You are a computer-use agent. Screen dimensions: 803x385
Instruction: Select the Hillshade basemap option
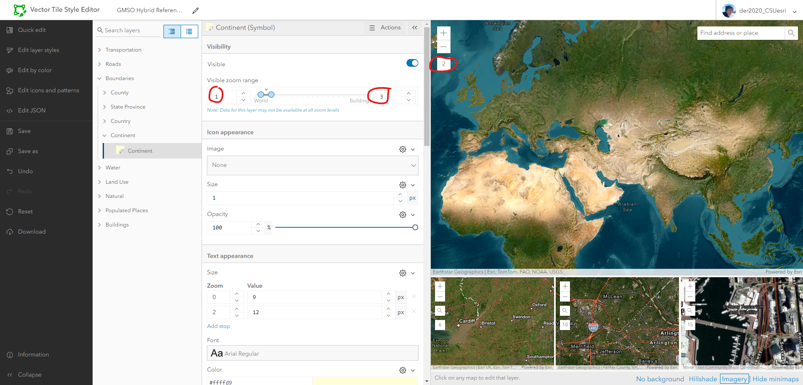[x=703, y=379]
